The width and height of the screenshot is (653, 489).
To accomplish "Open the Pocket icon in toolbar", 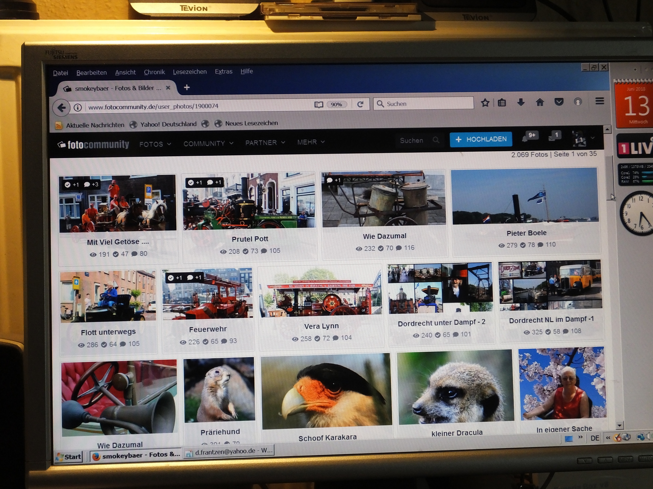I will point(559,102).
